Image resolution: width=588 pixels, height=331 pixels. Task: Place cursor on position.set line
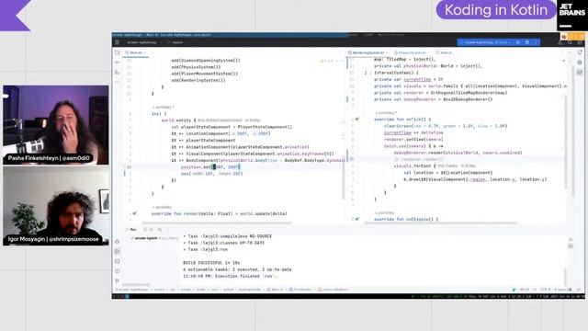(x=210, y=167)
